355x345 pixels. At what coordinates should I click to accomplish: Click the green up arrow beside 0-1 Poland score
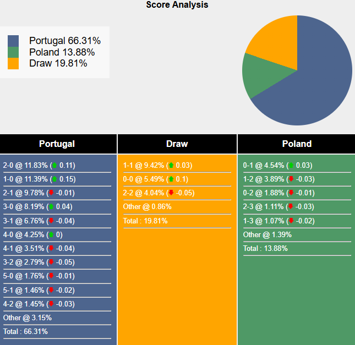290,166
